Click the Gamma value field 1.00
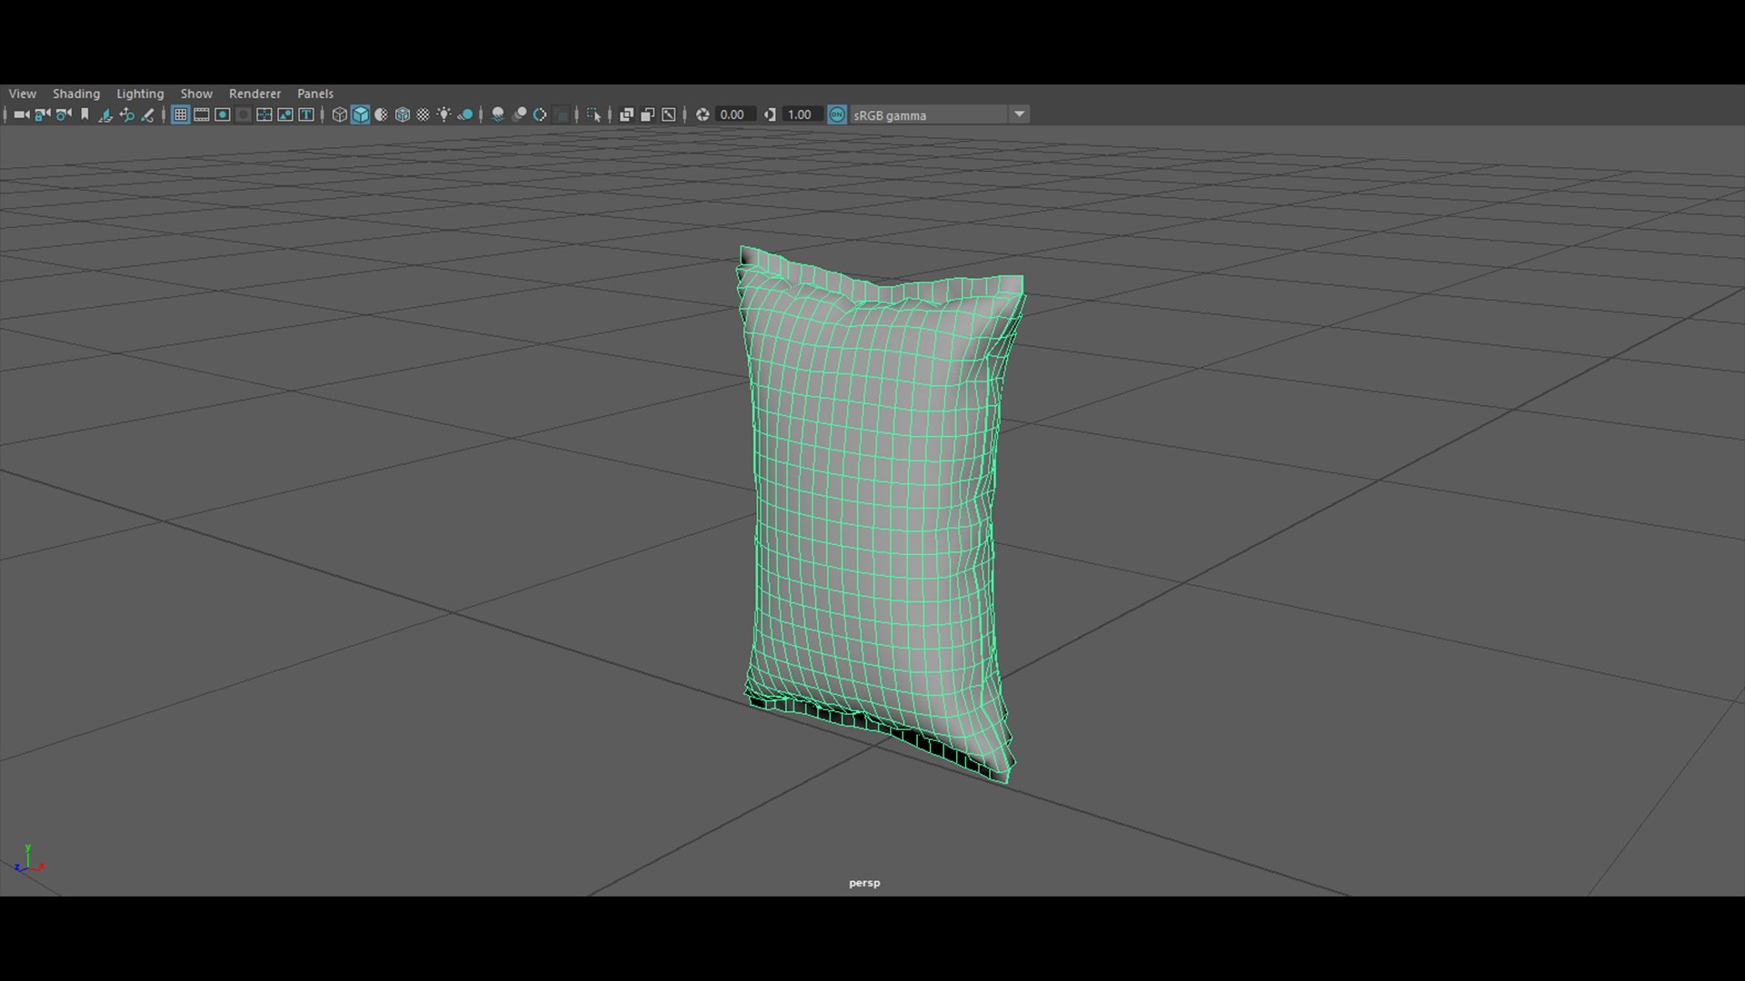 [x=803, y=114]
